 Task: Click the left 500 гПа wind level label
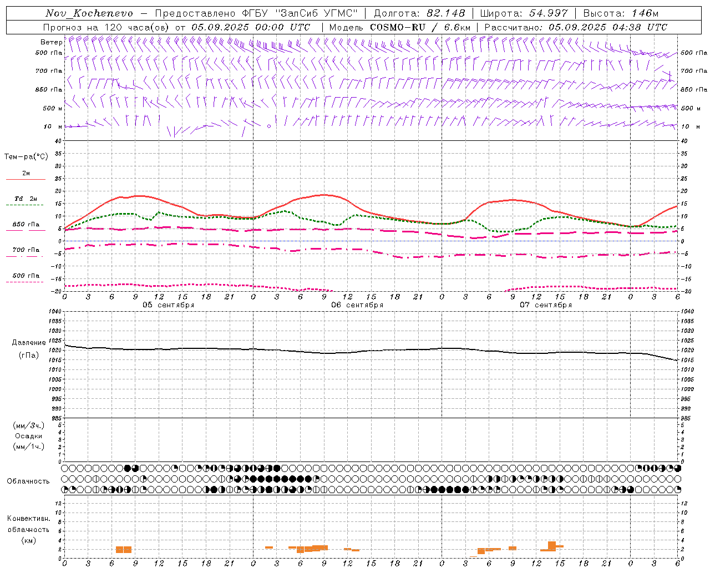coord(49,53)
